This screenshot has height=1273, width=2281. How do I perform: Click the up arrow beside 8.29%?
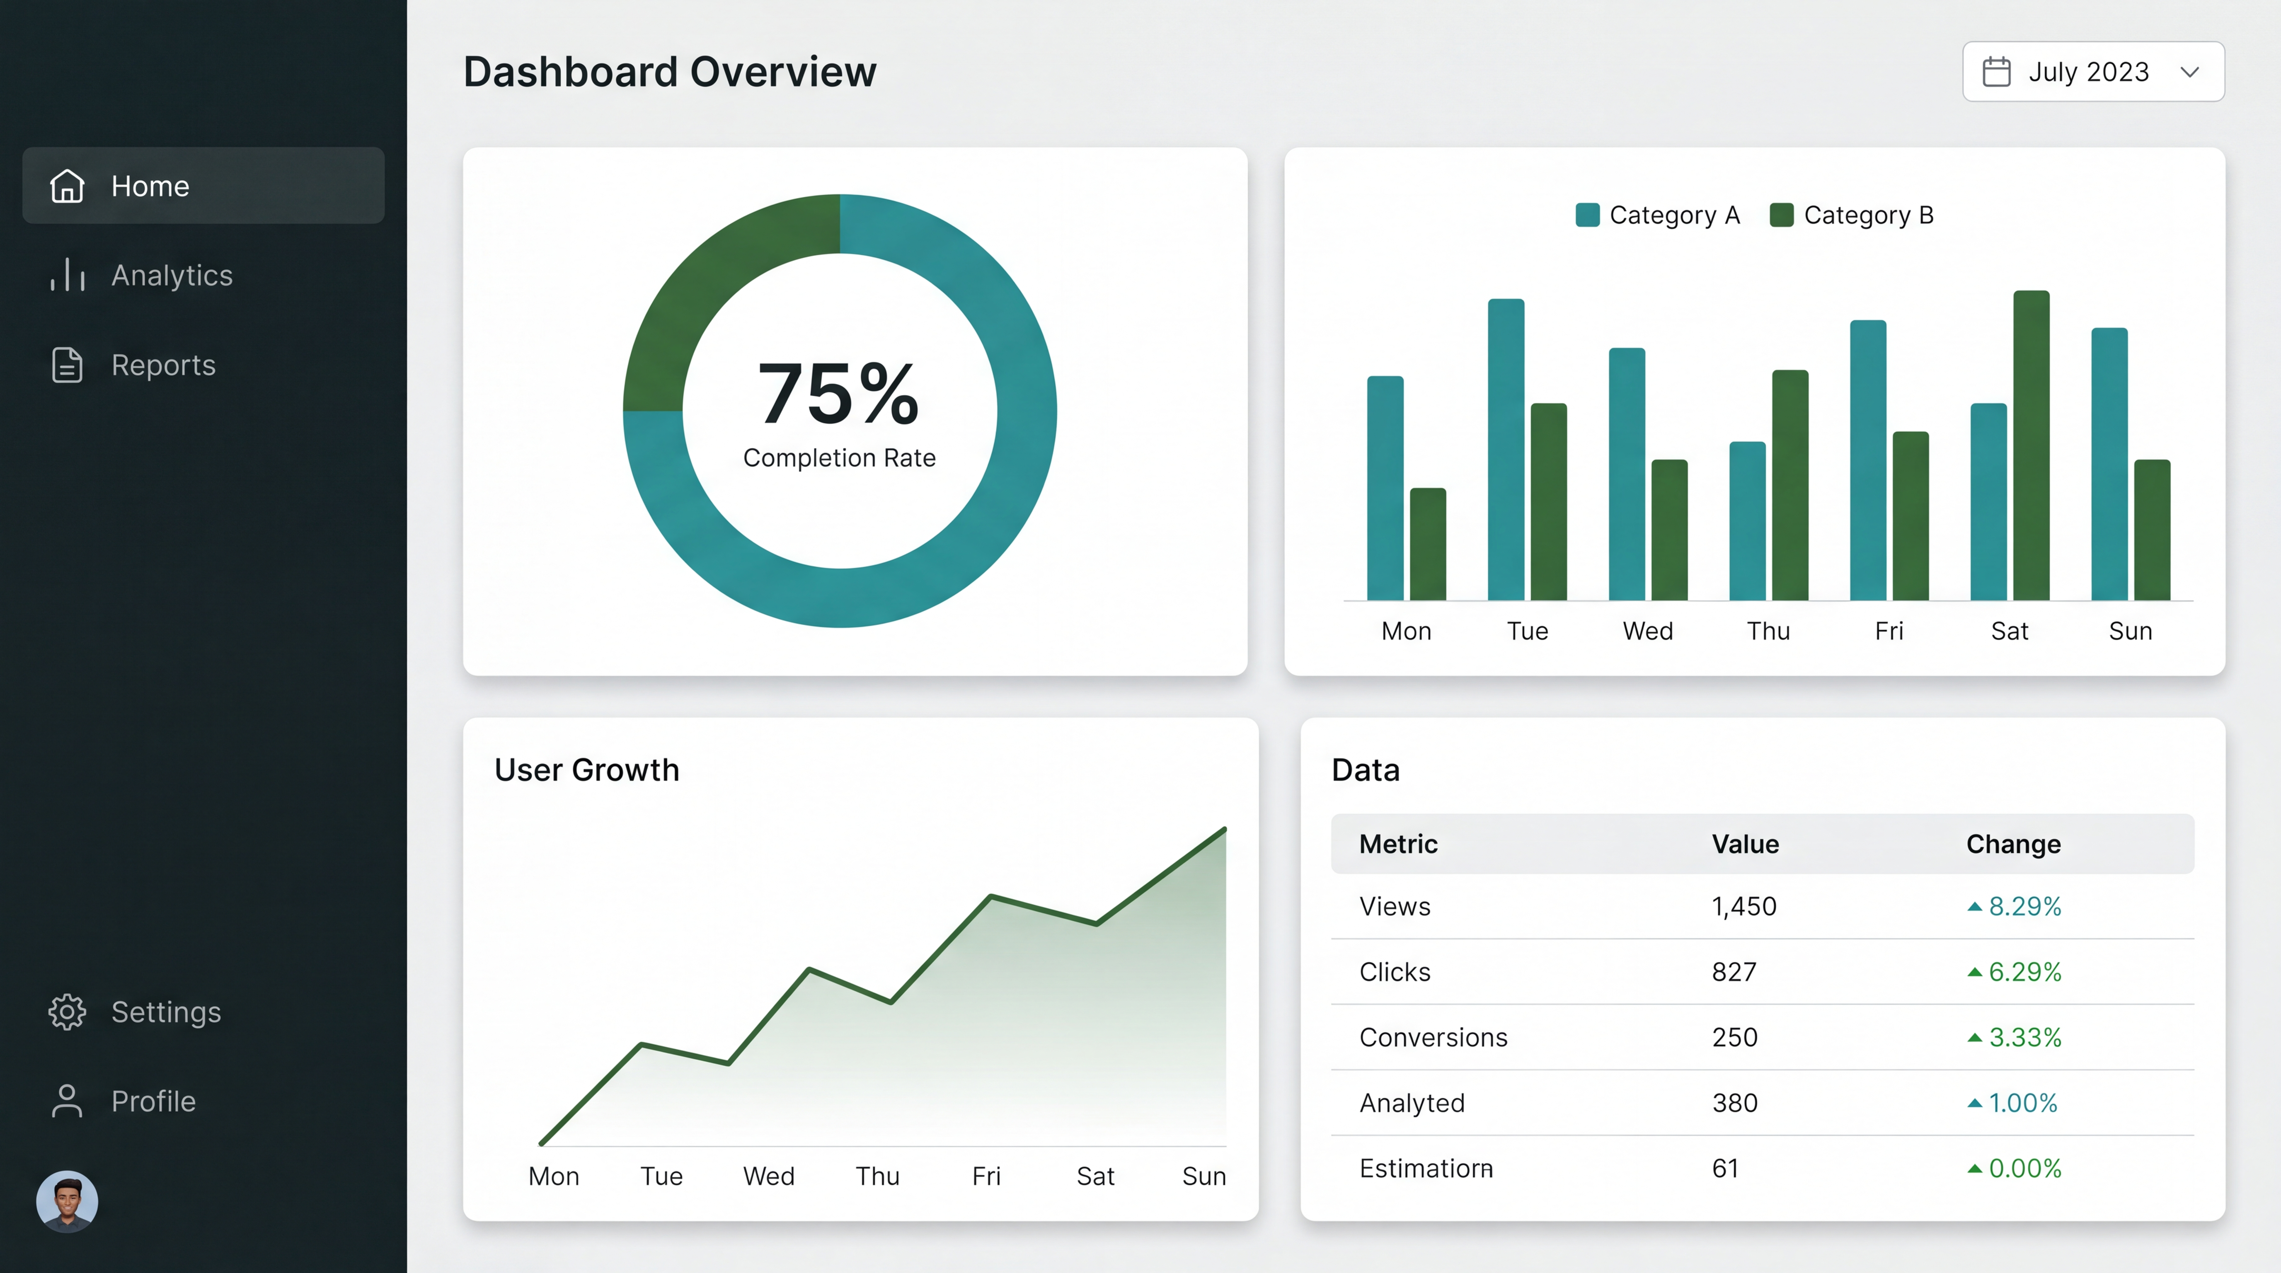(x=1974, y=907)
